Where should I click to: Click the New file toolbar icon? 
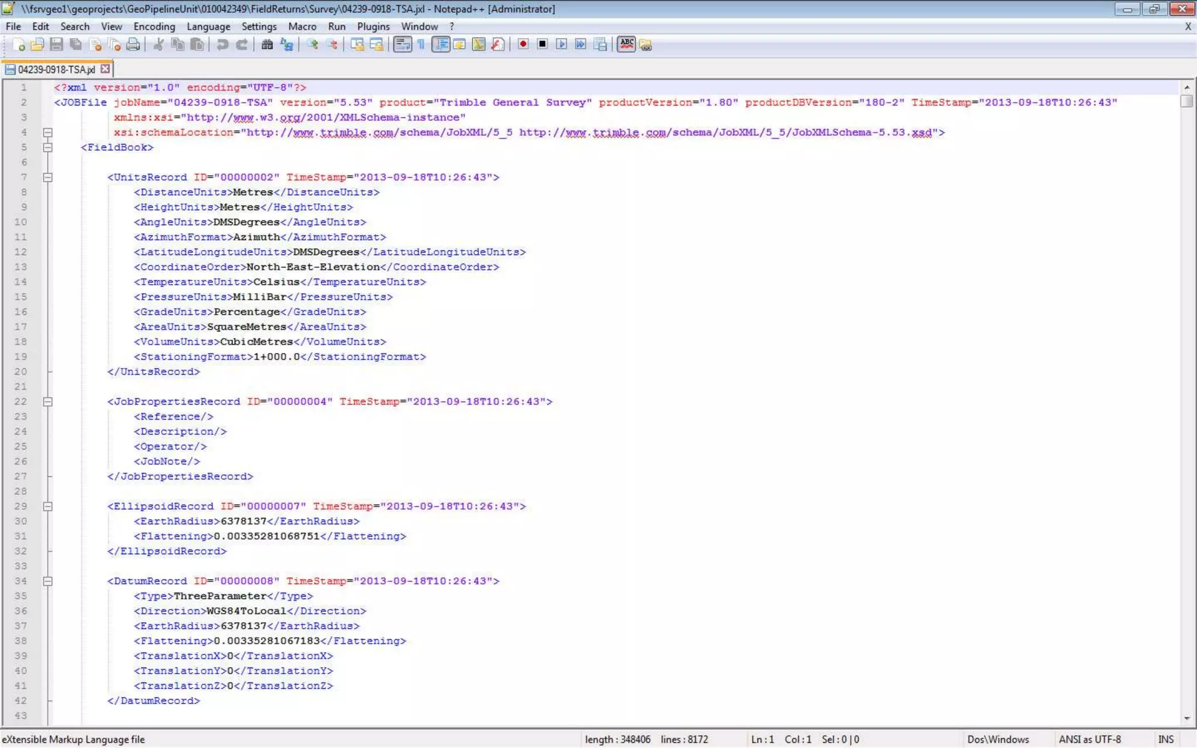coord(18,44)
